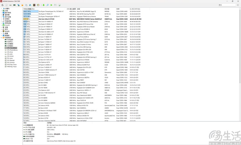241x145 pixels.
Task: Select the 配置 tree item
Action: coord(5,33)
